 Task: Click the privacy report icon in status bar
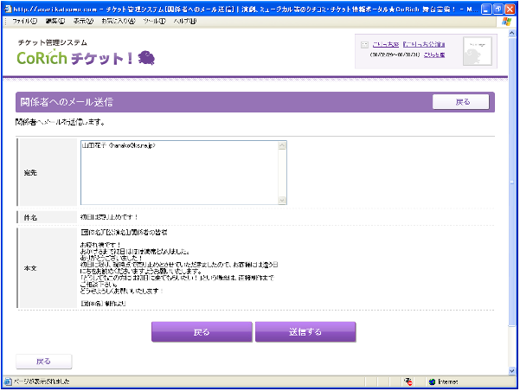(408, 381)
